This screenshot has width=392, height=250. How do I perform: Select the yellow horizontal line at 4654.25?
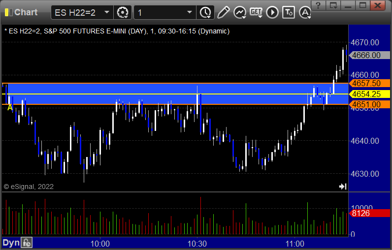pos(175,94)
